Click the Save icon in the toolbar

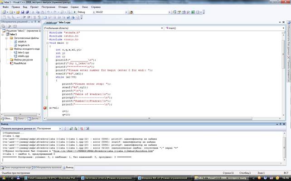click(23, 12)
